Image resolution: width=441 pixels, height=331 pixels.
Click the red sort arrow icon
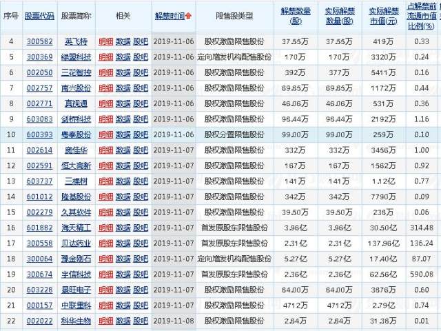[x=188, y=16]
